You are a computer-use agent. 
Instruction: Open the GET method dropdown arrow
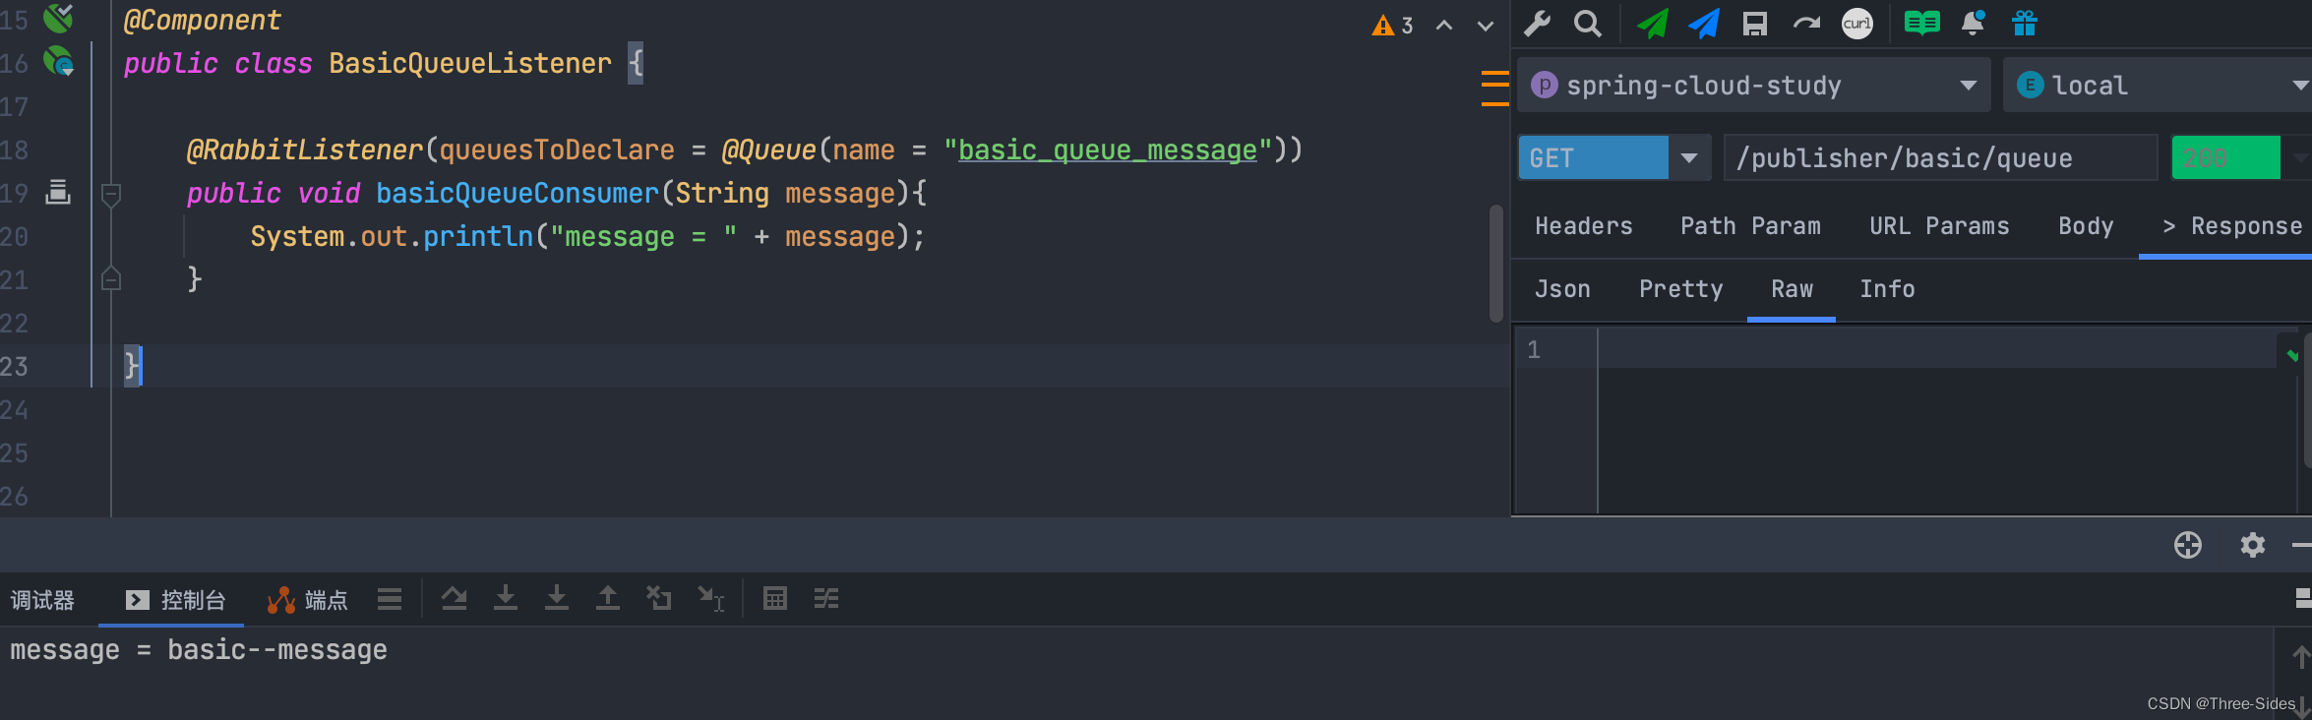click(1689, 157)
